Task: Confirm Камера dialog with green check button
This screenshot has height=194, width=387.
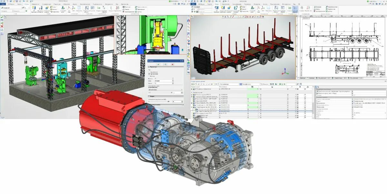Action: (158, 64)
